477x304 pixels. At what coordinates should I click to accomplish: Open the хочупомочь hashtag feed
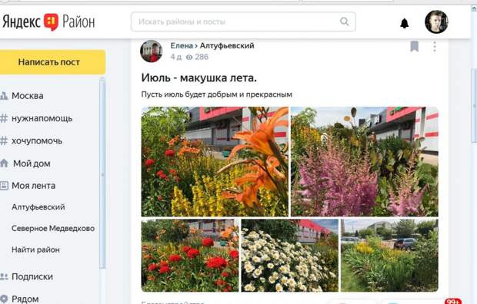click(x=37, y=141)
